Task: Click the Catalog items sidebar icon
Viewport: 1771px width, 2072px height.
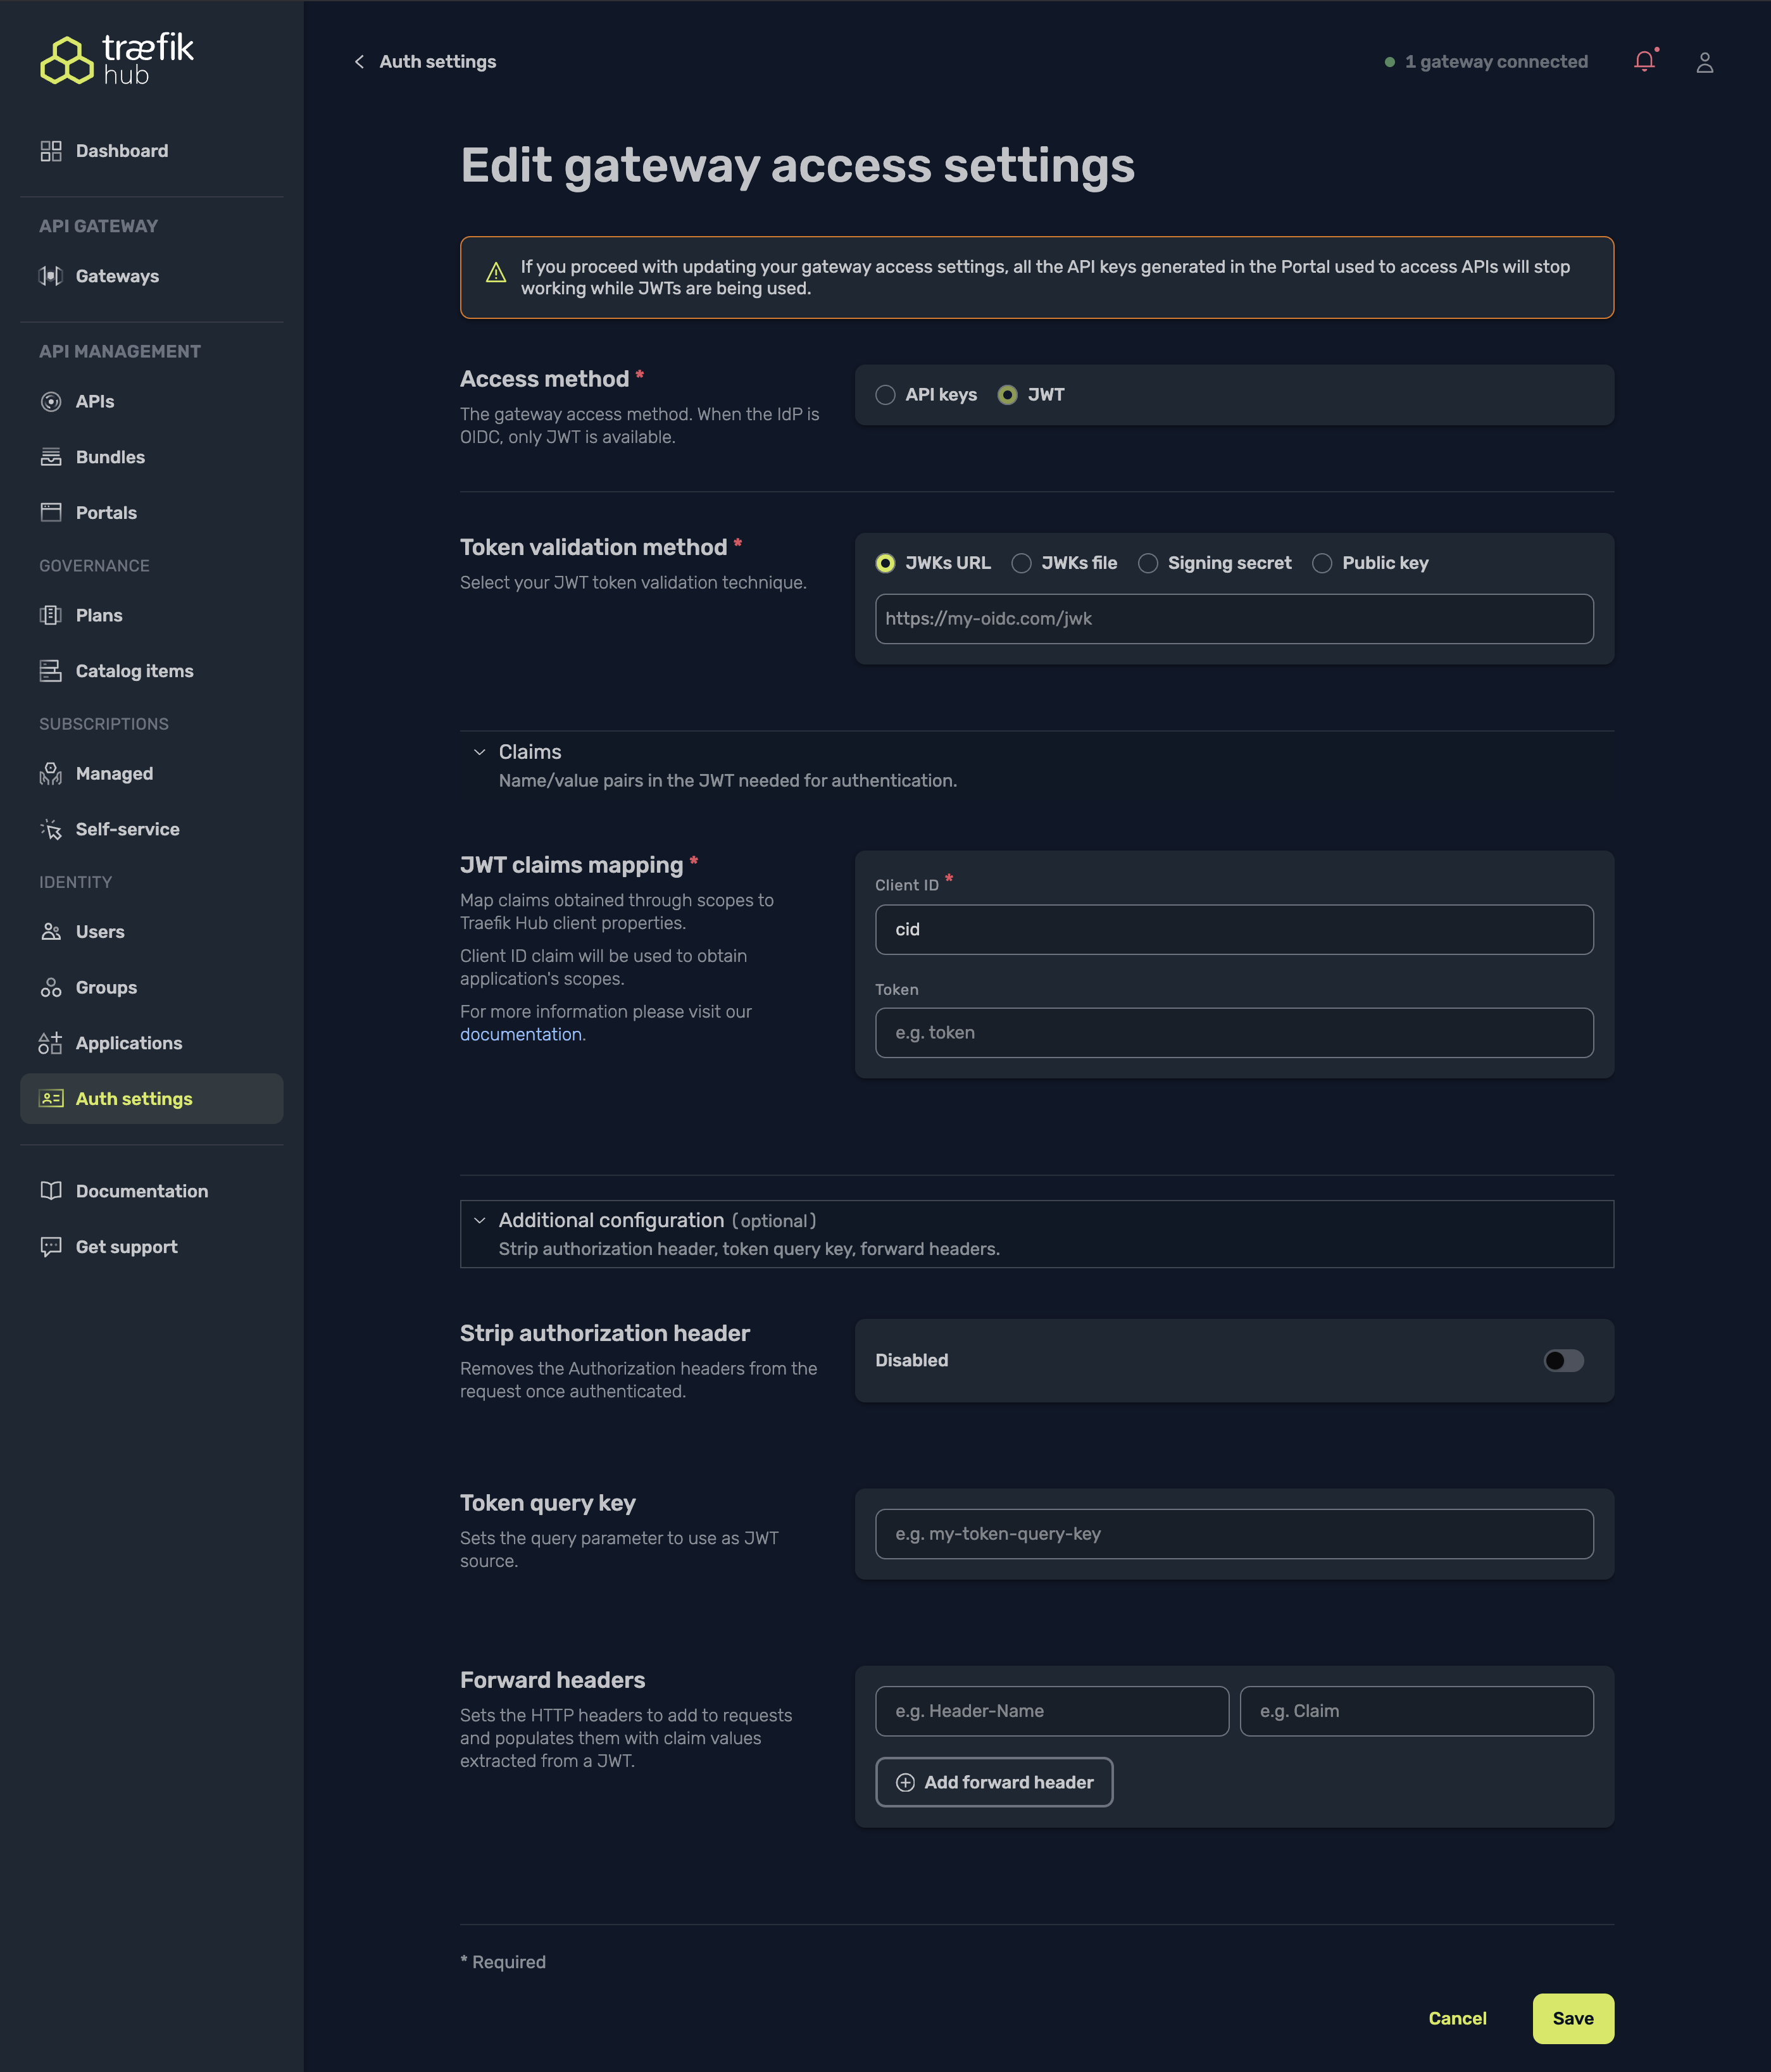Action: click(x=51, y=671)
